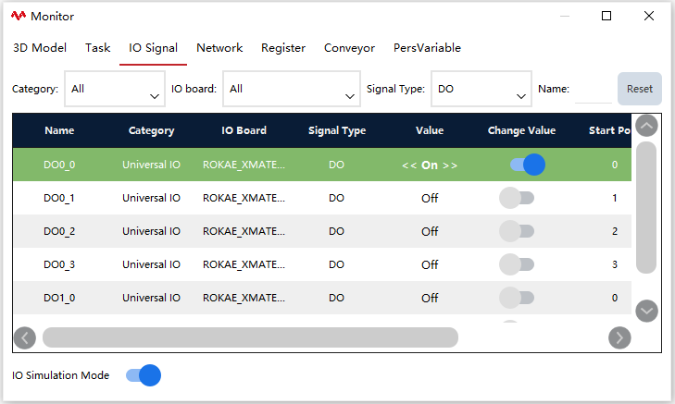Click Universal IO in the DO0_2 row

tap(151, 231)
